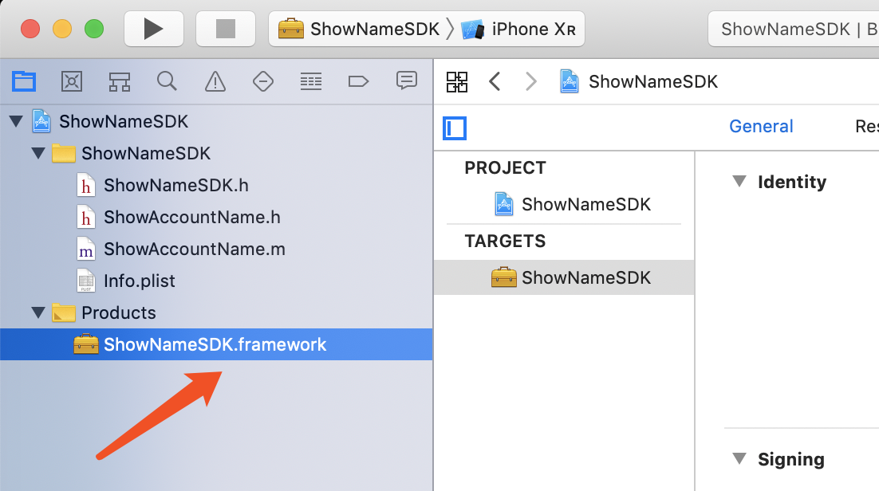This screenshot has height=491, width=879.
Task: Toggle the project and targets list sidebar
Action: [455, 128]
